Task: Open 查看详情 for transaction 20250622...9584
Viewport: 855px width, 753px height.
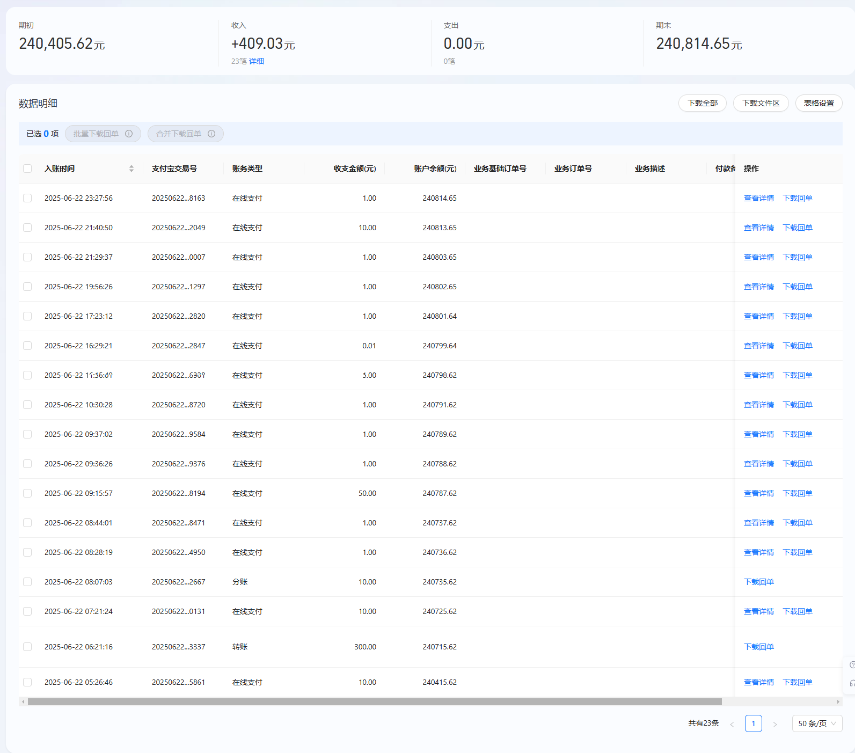Action: pos(759,434)
